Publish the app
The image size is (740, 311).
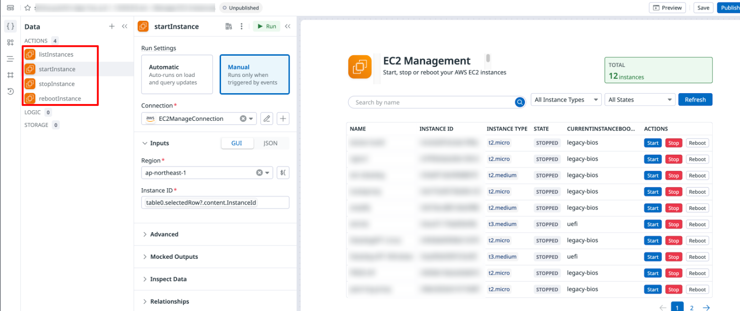click(x=729, y=8)
